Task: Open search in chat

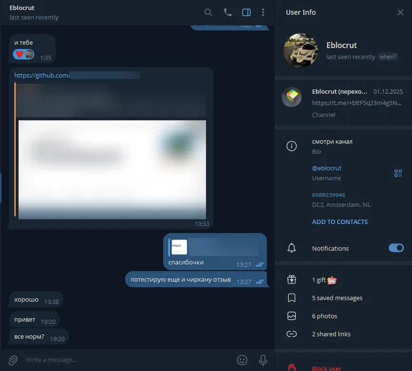Action: click(208, 12)
